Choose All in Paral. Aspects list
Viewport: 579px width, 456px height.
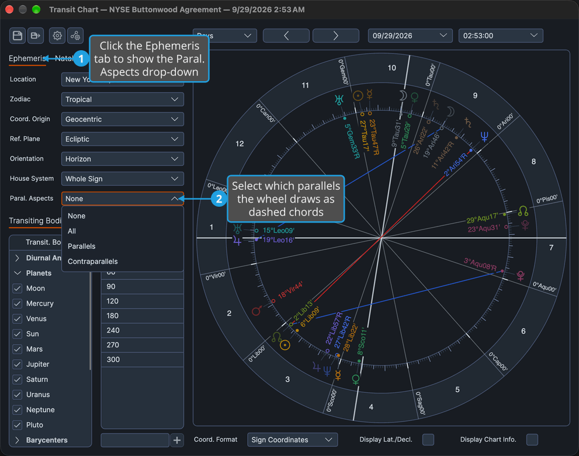[x=123, y=231]
